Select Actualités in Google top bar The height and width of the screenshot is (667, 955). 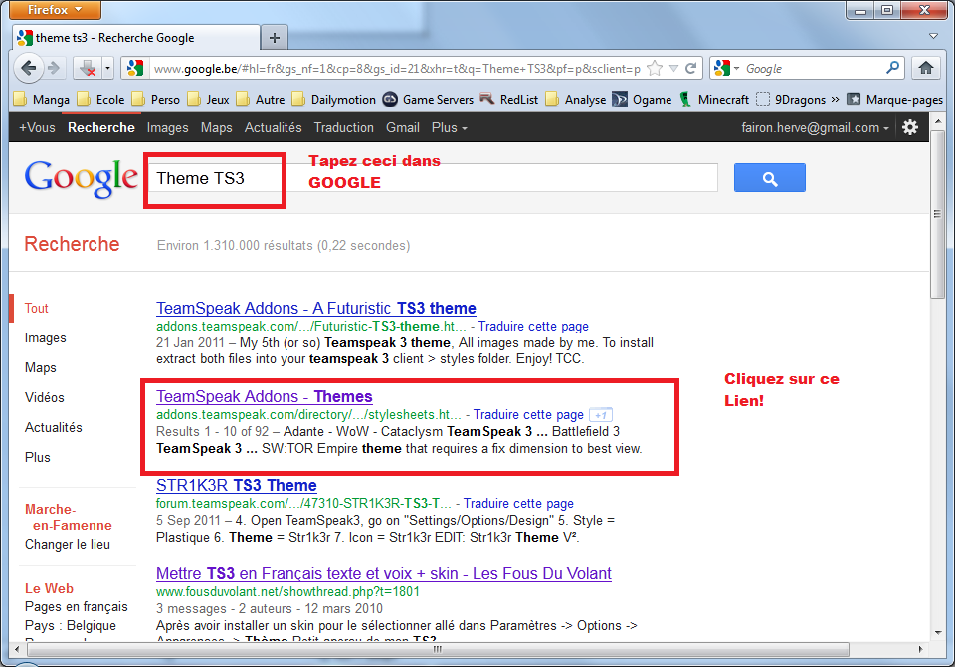pyautogui.click(x=273, y=128)
